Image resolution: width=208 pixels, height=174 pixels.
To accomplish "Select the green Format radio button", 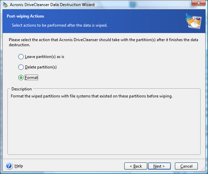I will coord(21,78).
